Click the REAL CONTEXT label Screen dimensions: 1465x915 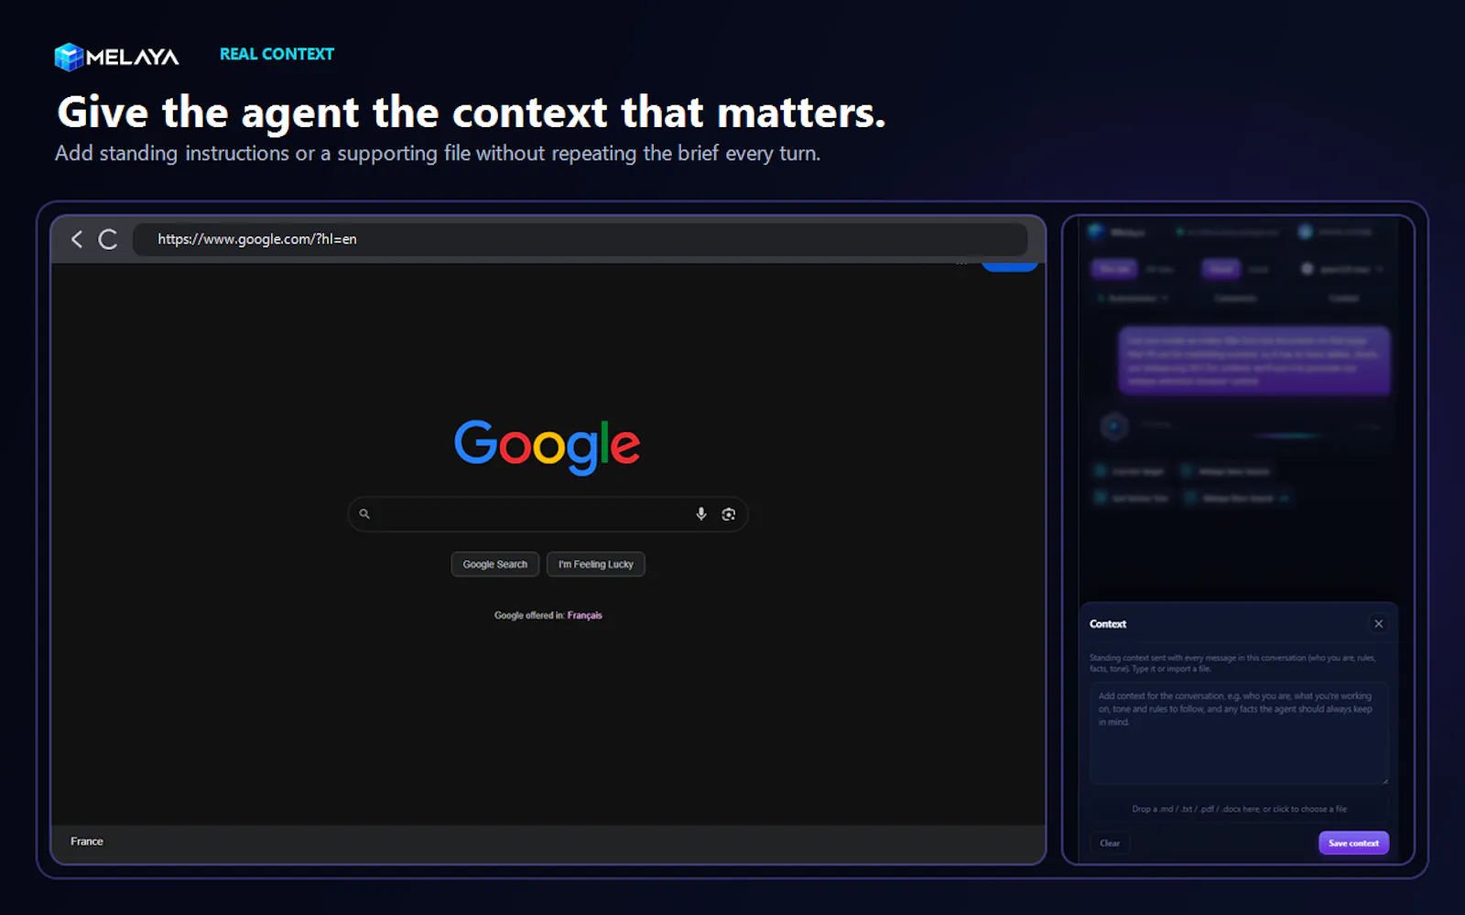click(277, 54)
